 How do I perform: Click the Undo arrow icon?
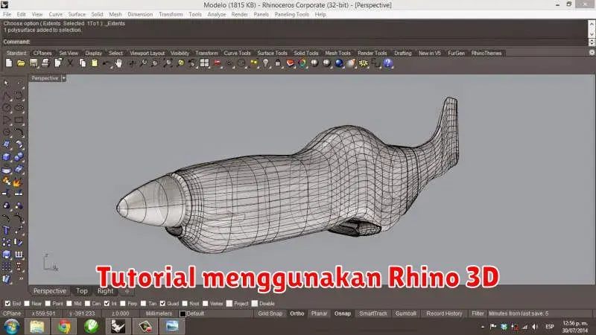107,63
